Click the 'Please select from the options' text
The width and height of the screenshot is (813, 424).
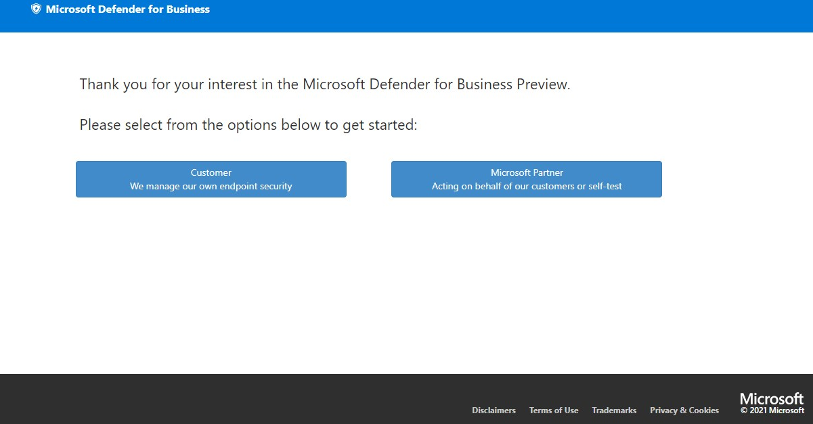pos(248,125)
